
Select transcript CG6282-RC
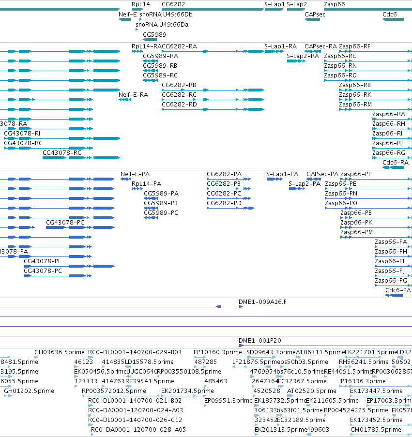coord(179,95)
